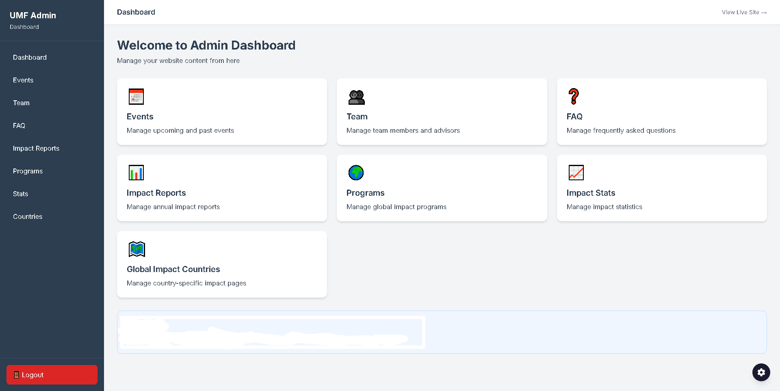Click the red question mark FAQ icon
The width and height of the screenshot is (780, 391).
click(573, 97)
